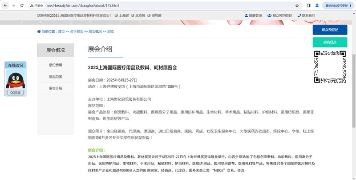
Task: Click the home icon in the breadcrumb
Action: click(39, 31)
